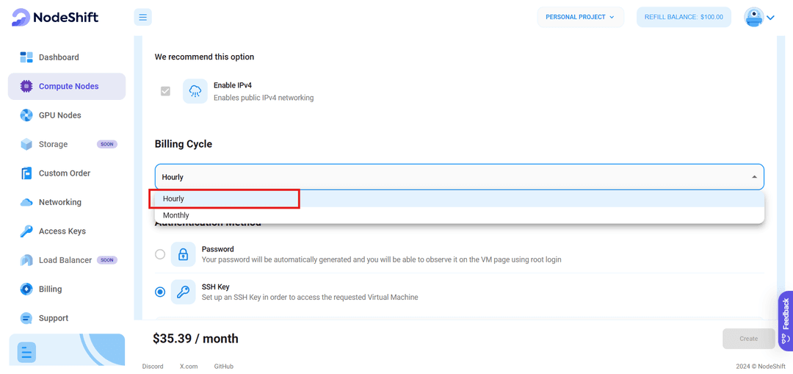Toggle the hamburger menu icon

pos(143,17)
